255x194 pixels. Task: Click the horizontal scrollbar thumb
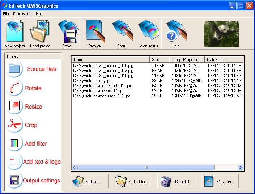coord(146,167)
